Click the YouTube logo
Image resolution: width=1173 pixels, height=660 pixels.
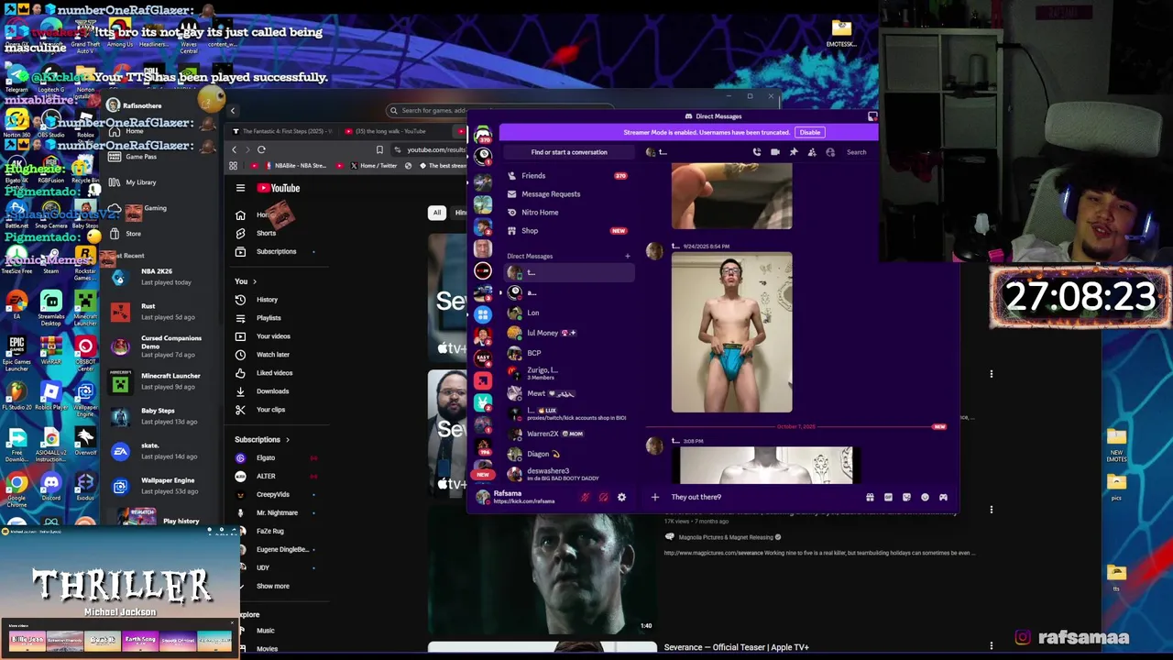click(279, 188)
